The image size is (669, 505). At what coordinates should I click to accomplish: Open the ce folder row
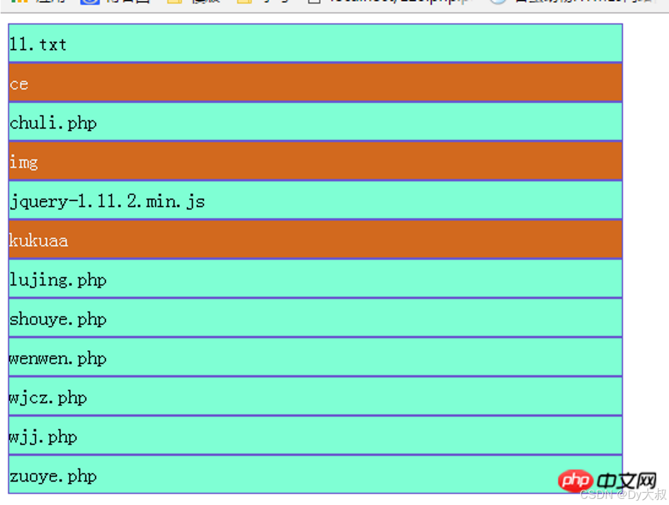316,82
